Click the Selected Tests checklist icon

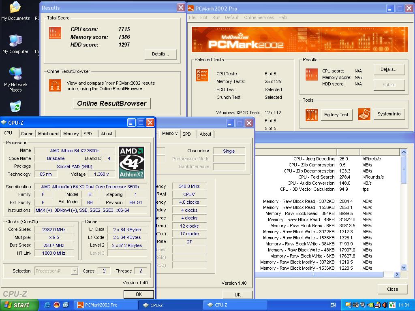(202, 75)
